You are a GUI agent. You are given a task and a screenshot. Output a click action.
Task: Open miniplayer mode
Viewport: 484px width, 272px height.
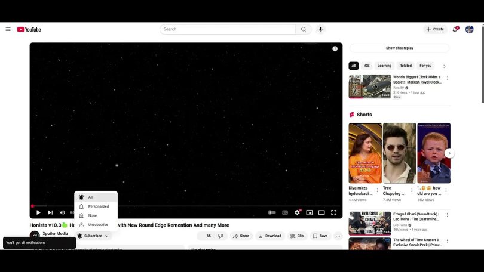pos(310,212)
